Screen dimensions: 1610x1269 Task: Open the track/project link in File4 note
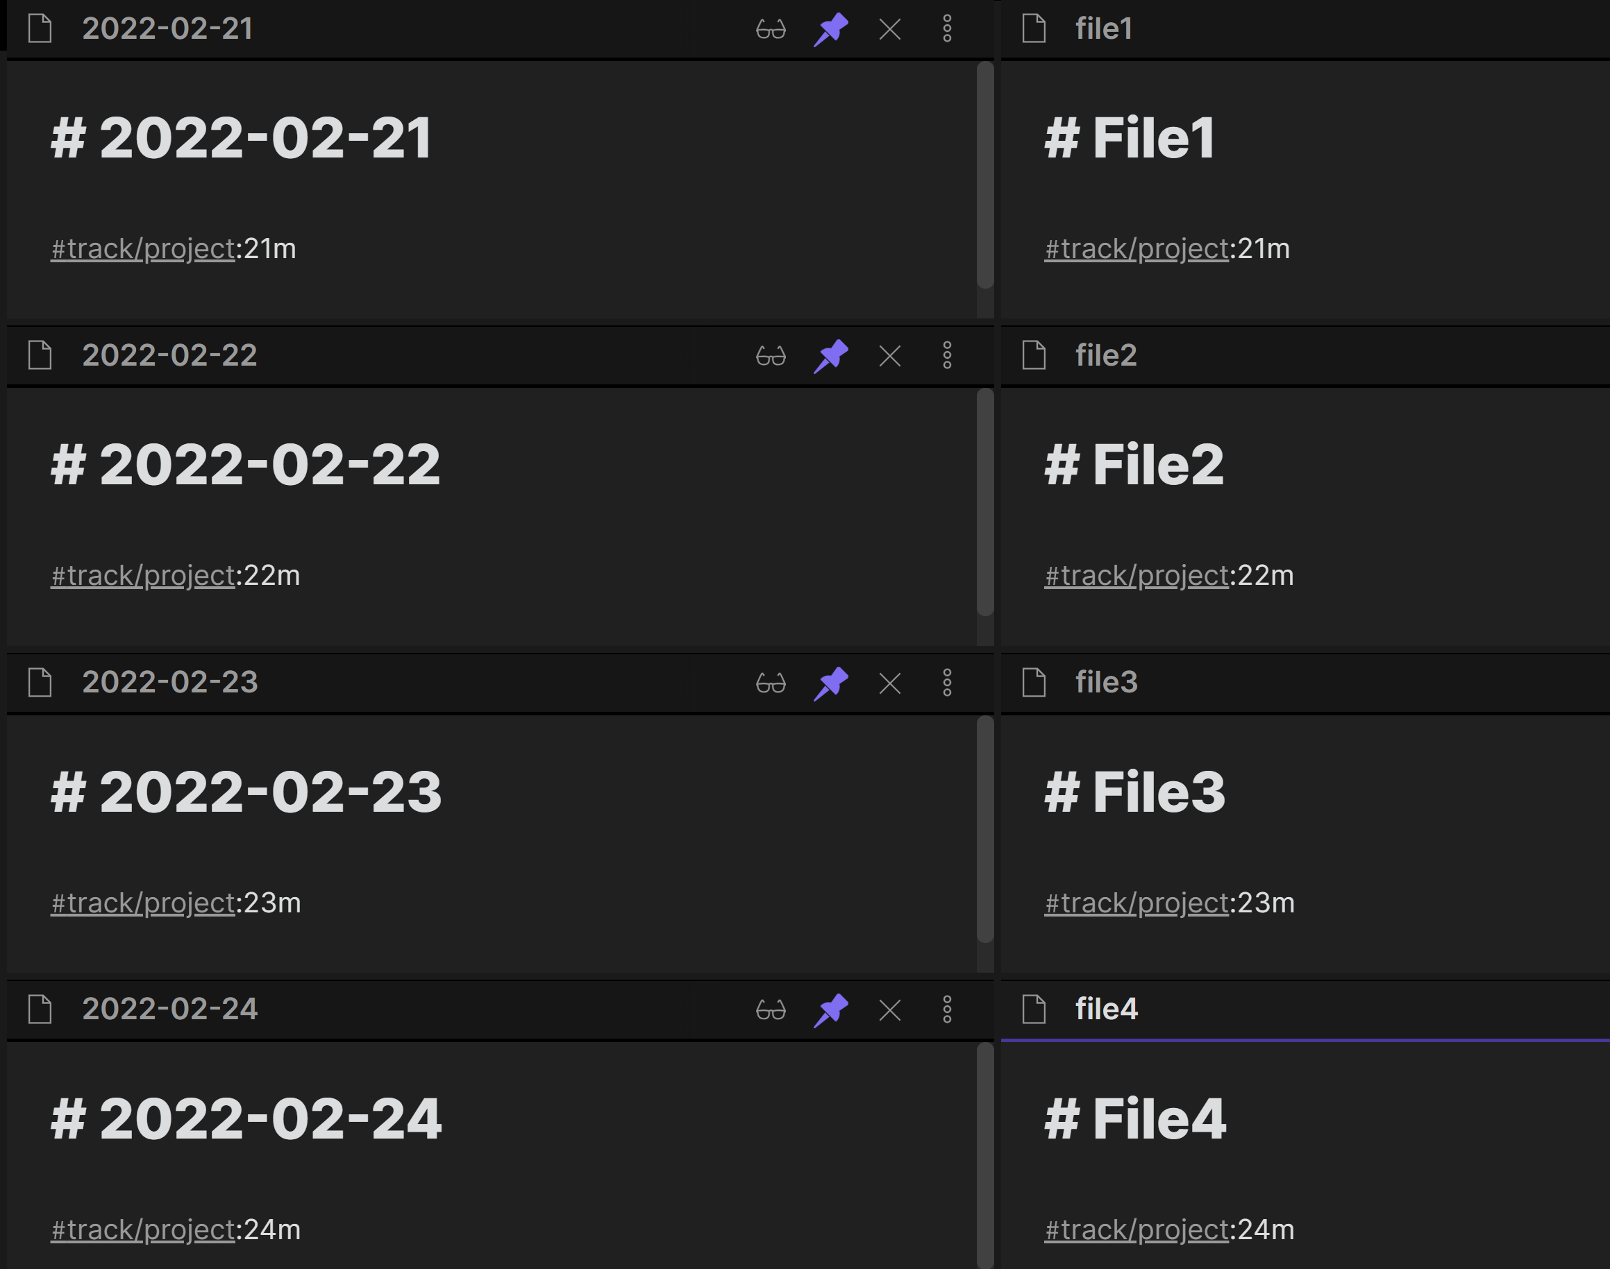(x=1136, y=1229)
